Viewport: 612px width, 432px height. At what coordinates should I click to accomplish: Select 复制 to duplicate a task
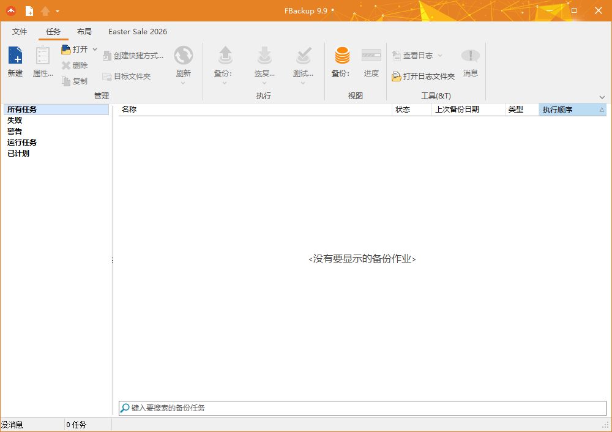[75, 80]
